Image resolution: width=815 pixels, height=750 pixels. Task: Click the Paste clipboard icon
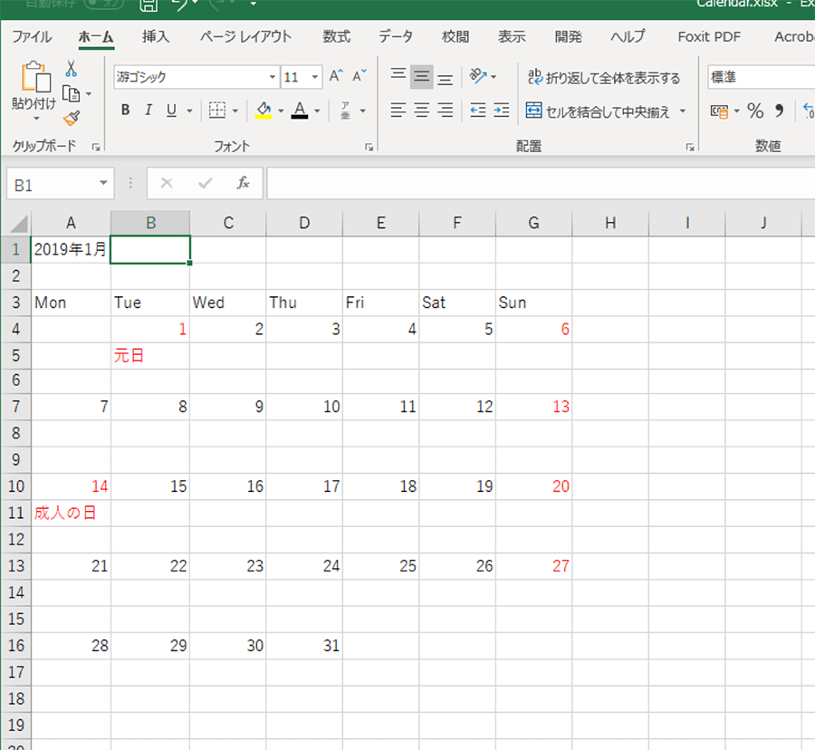[x=36, y=77]
